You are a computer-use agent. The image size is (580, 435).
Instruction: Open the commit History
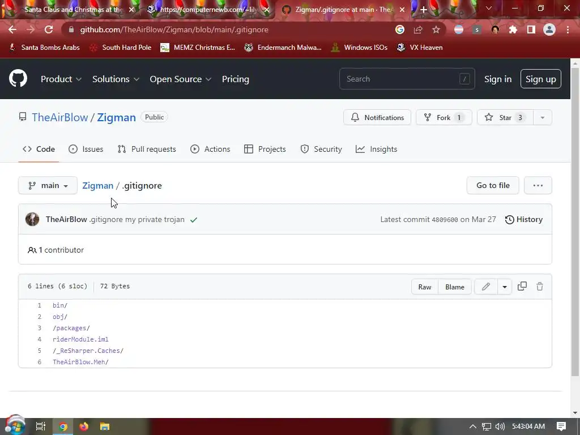point(524,219)
